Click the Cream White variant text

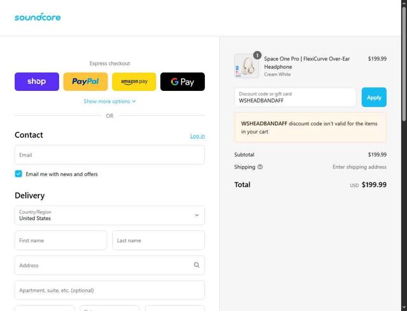(x=277, y=74)
